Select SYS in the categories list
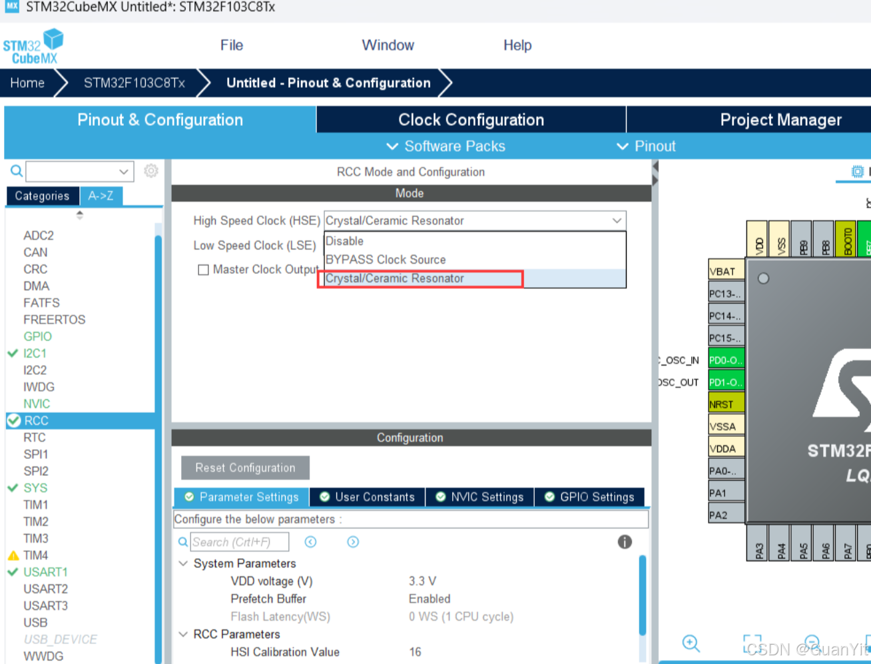Screen dimensions: 871x664 [35, 488]
